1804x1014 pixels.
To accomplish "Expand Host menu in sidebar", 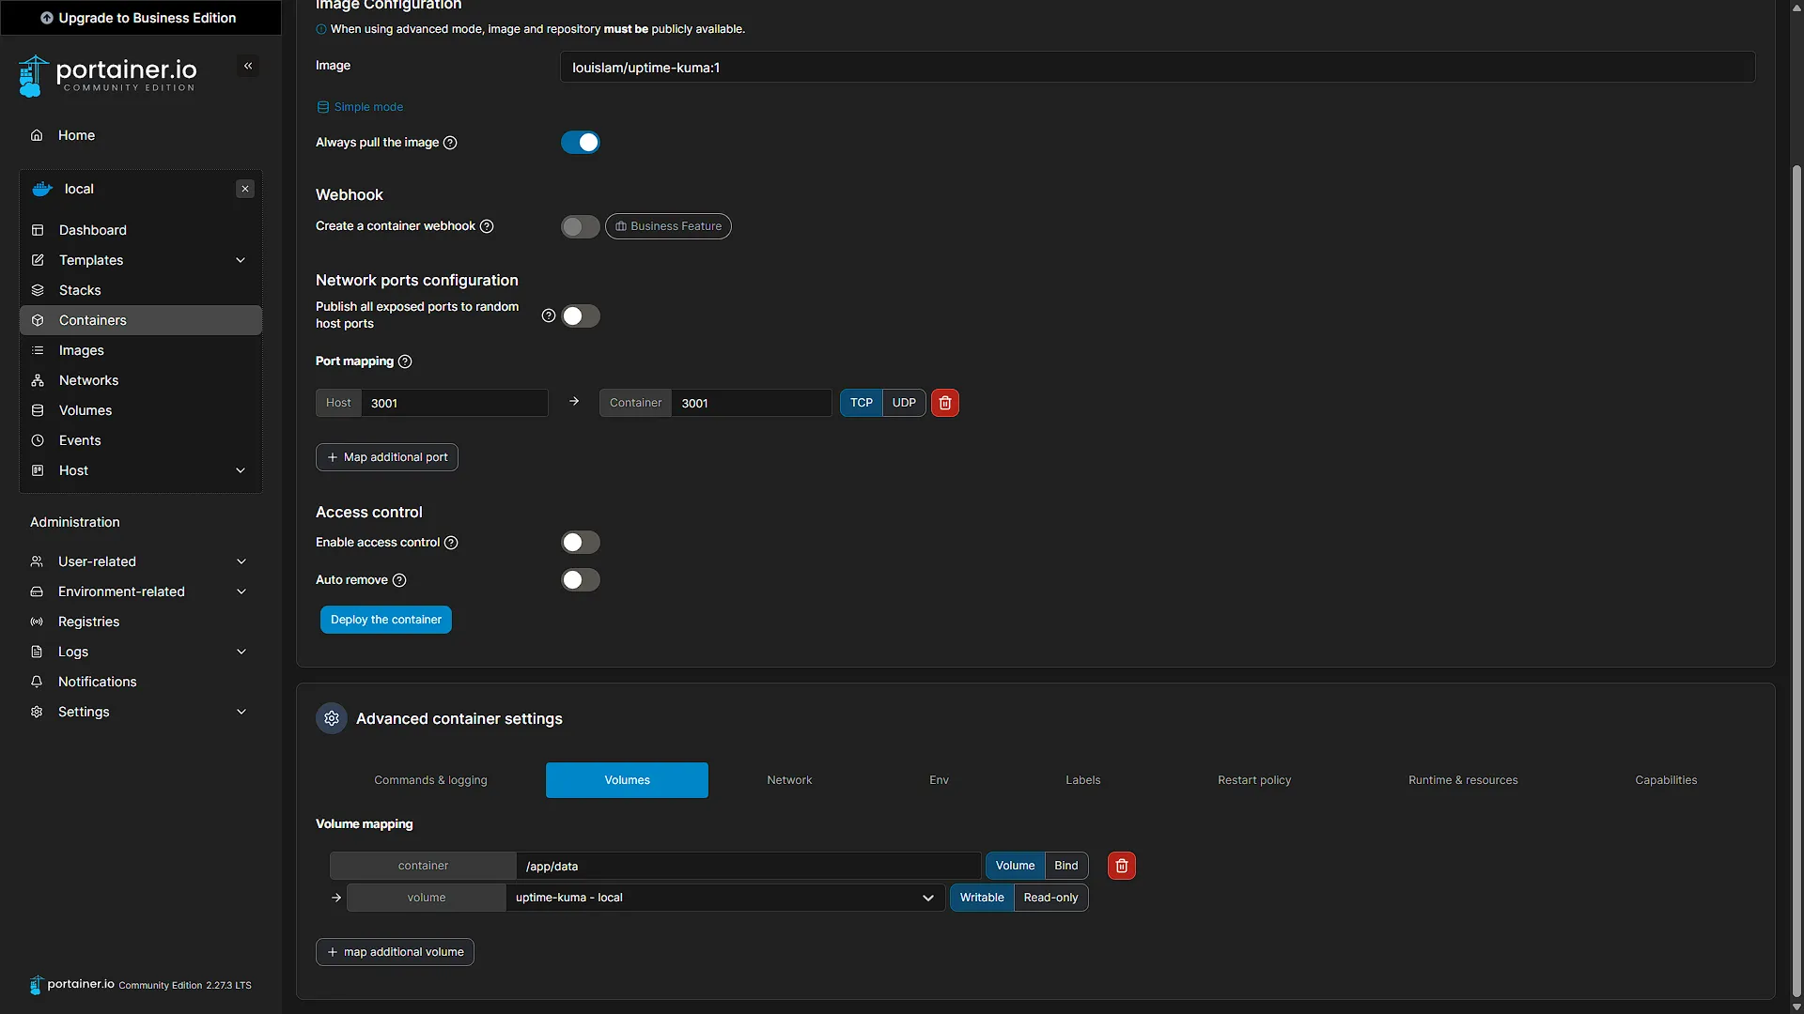I will [x=241, y=470].
